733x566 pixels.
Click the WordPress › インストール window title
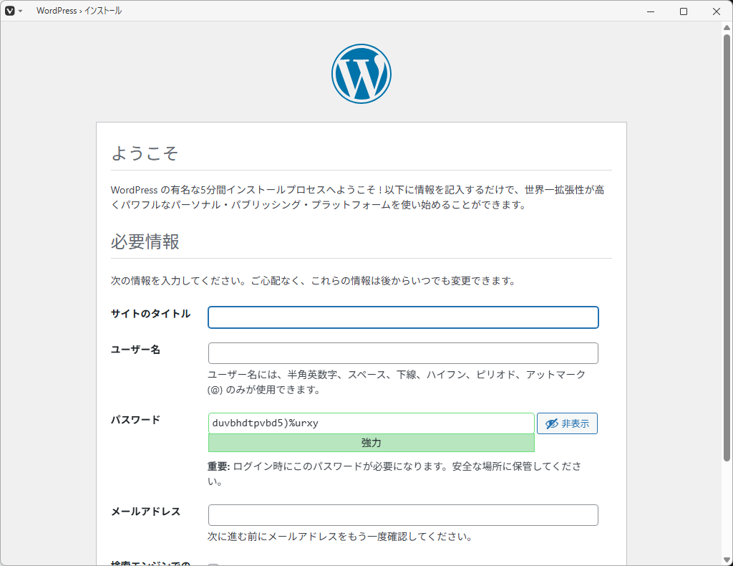coord(79,11)
